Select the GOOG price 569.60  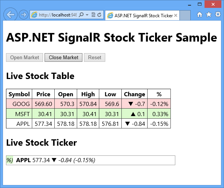coord(43,104)
